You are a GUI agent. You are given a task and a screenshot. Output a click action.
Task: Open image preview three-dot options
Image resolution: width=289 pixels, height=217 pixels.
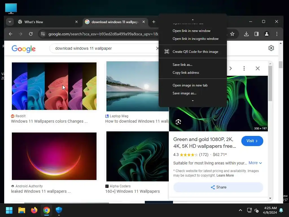pos(244,68)
